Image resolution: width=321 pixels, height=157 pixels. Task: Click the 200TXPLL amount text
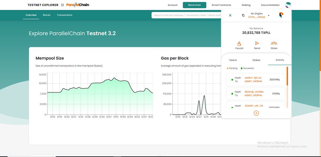(275, 79)
